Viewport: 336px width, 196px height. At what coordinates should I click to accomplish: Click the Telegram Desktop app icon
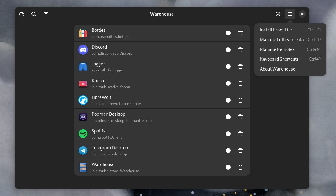pos(83,151)
